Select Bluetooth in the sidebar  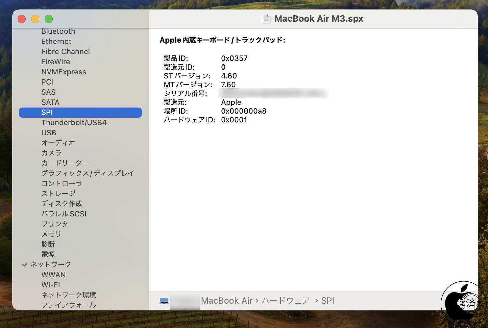pos(58,31)
